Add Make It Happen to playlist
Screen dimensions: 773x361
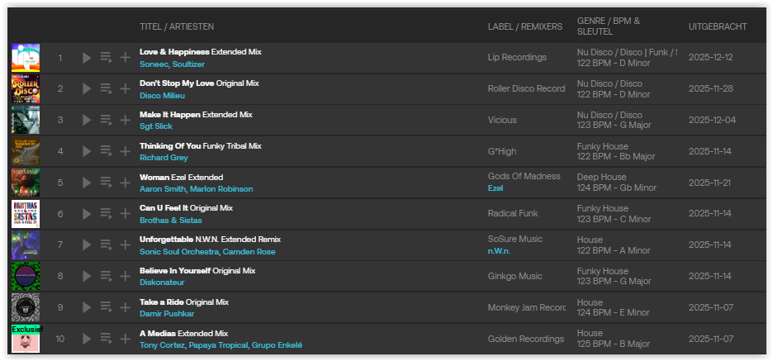(x=125, y=121)
